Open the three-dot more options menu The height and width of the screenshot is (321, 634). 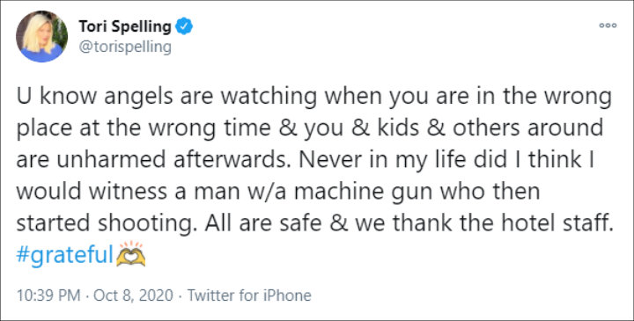coord(608,25)
